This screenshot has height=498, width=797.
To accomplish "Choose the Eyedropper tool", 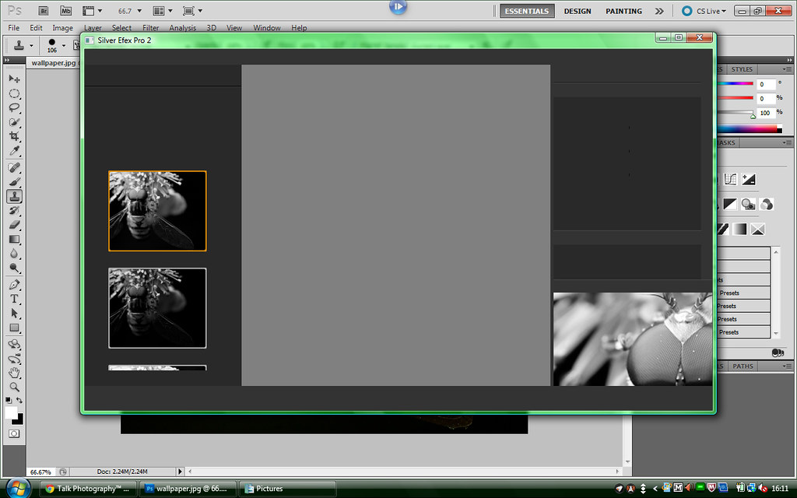I will click(x=14, y=151).
